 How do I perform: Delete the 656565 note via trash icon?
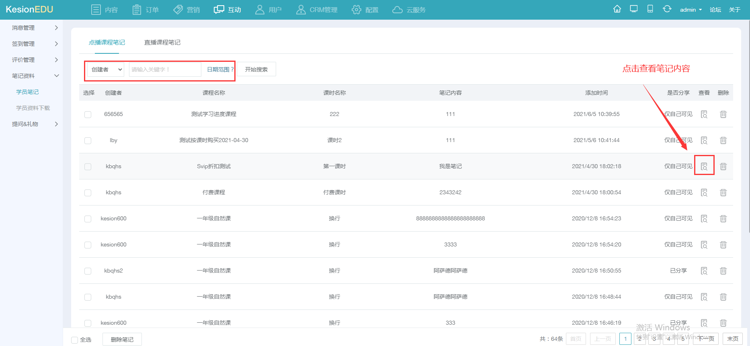pyautogui.click(x=723, y=114)
